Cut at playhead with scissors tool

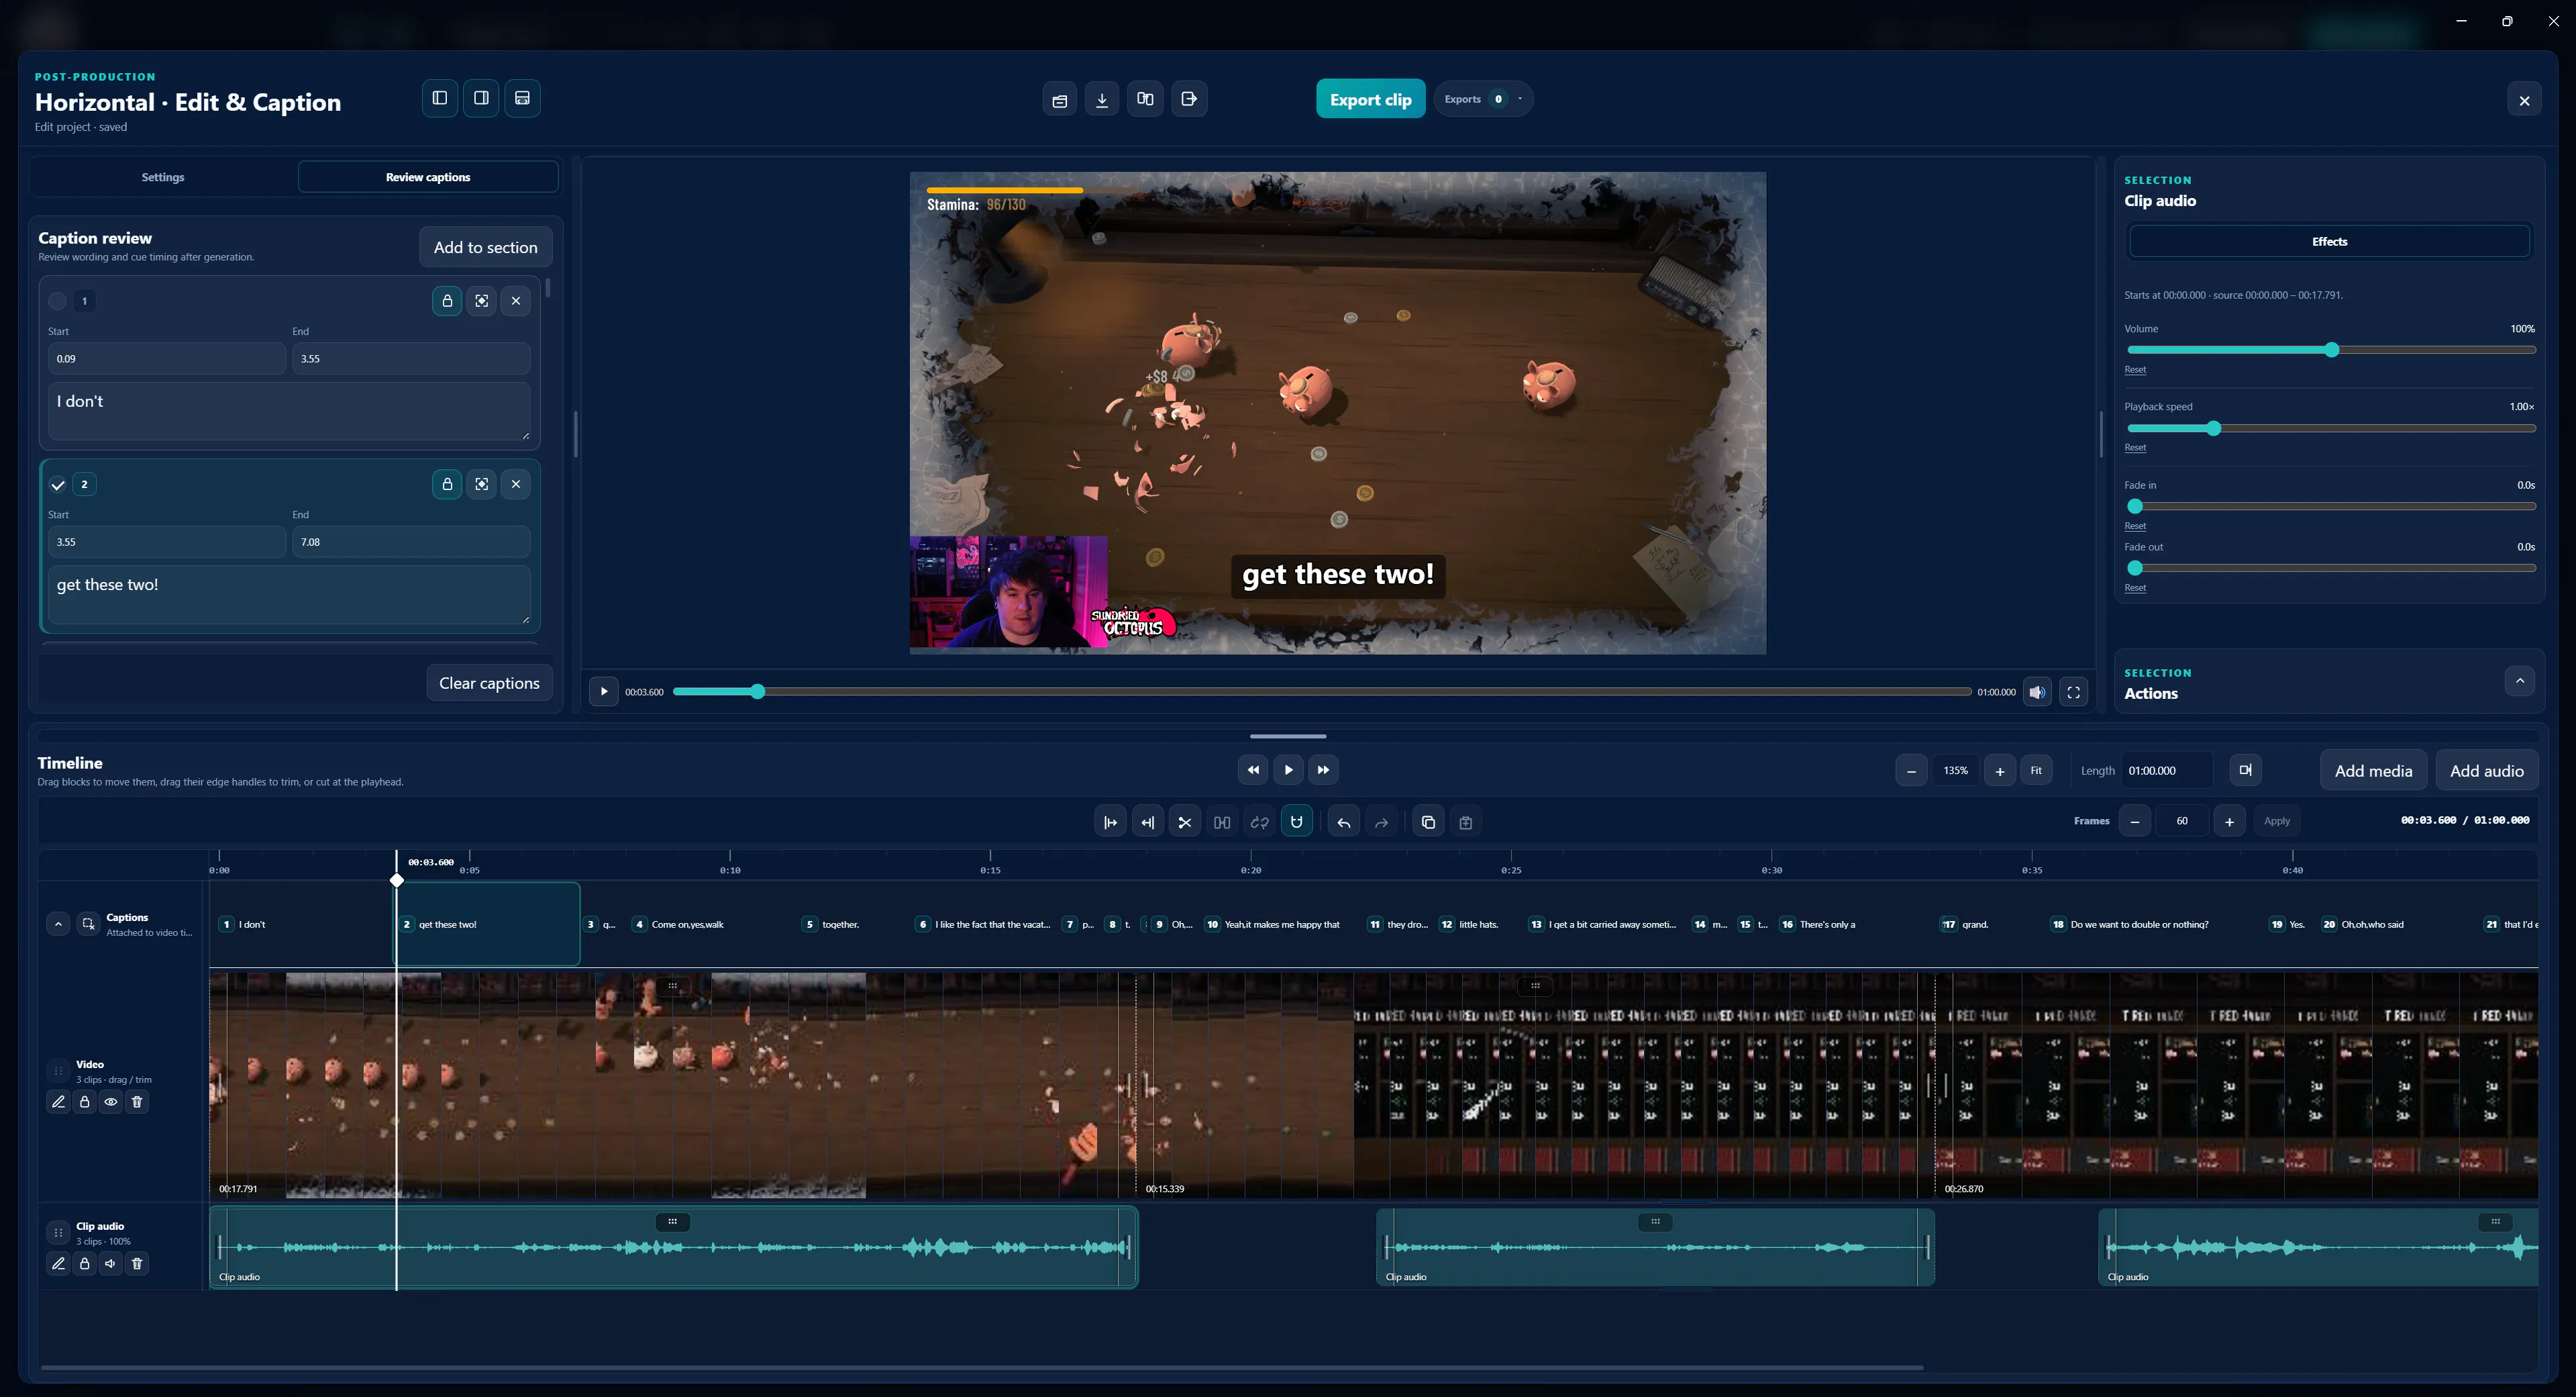point(1185,822)
